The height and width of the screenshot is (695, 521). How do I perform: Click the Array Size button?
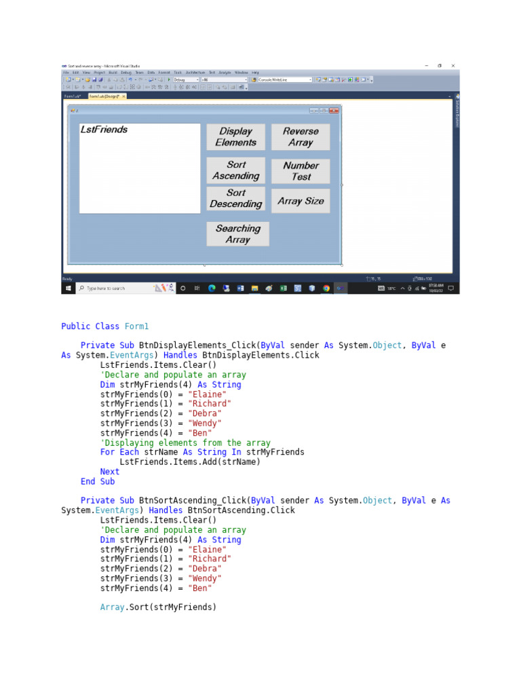(x=301, y=201)
